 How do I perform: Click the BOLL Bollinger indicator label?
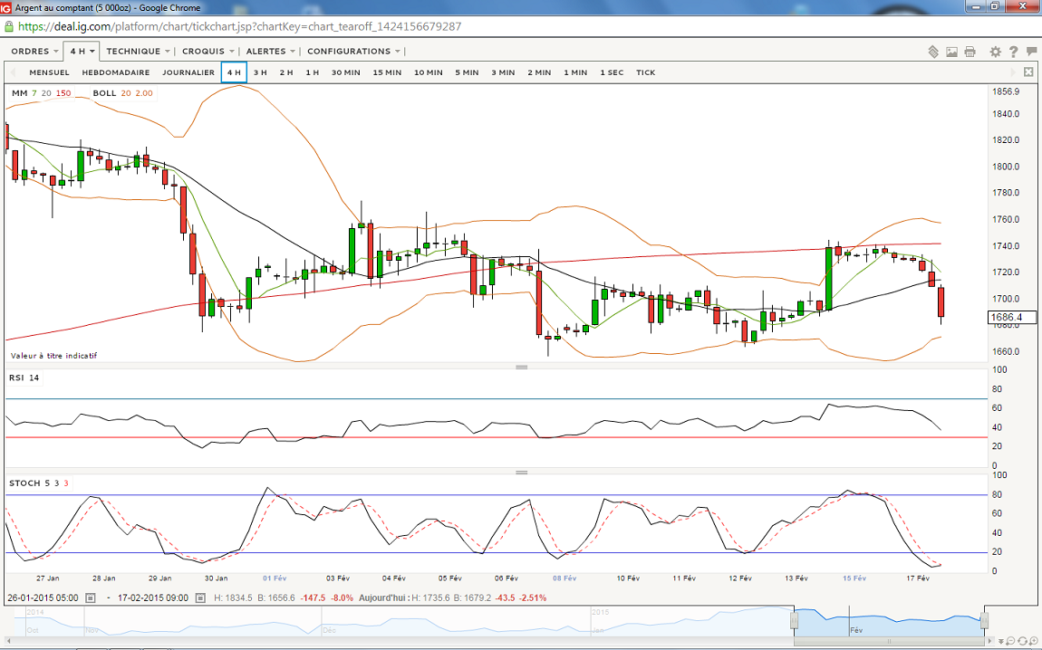click(x=104, y=93)
